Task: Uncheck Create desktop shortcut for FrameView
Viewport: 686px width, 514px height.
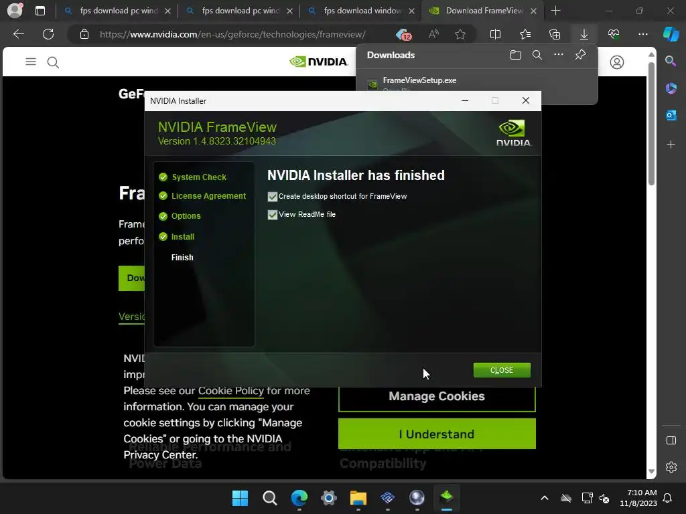Action: point(272,197)
